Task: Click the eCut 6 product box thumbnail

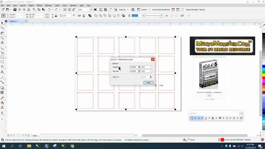Action: 209,74
